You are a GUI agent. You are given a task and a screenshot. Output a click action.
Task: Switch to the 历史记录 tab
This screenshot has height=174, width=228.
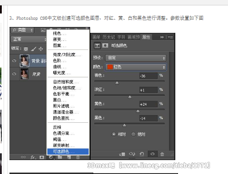[x=109, y=37]
